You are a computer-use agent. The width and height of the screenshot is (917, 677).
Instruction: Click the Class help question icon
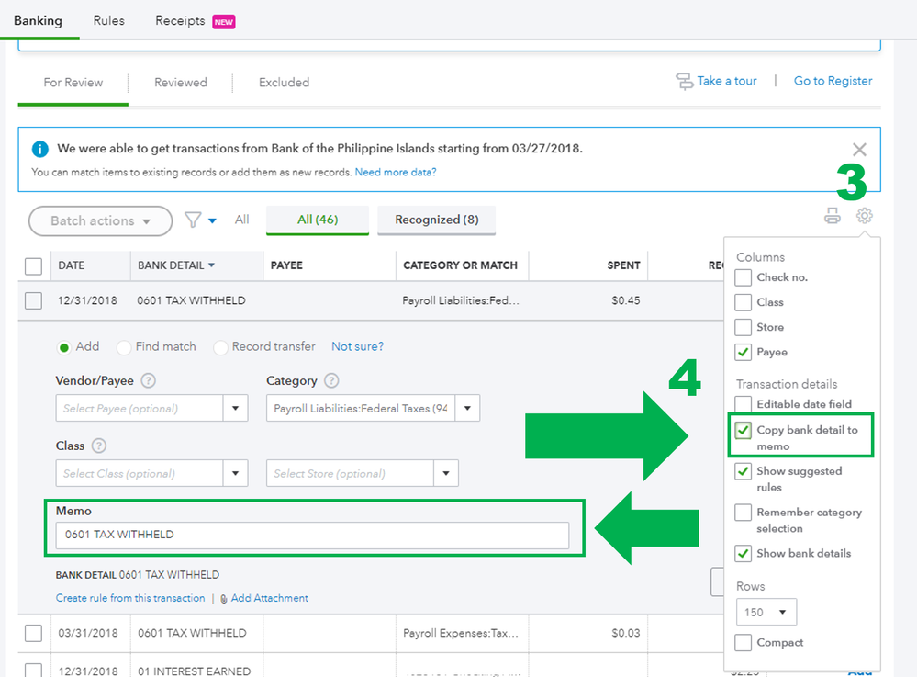99,446
